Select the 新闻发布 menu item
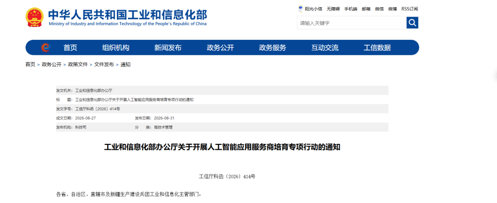Screen dimensions: 497x203 pos(168,48)
